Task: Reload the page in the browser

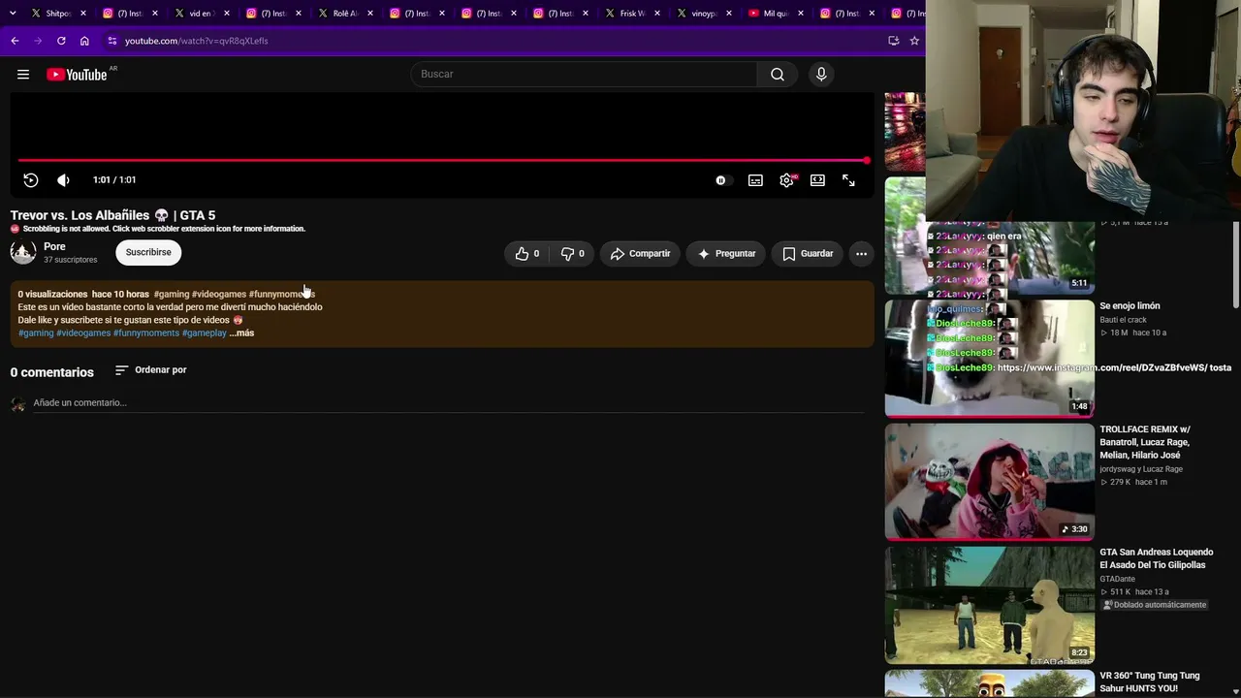Action: 61,41
